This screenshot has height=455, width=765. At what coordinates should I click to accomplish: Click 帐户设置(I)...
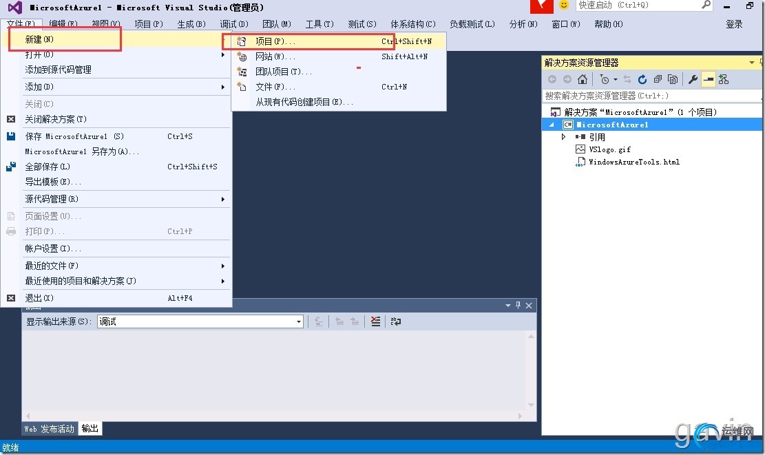116,248
